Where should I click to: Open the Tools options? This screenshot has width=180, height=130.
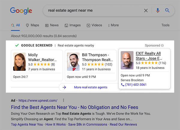point(165,25)
